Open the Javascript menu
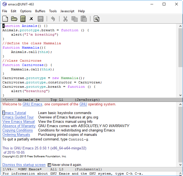Viewport: 183px width, 176px height. 67,11
